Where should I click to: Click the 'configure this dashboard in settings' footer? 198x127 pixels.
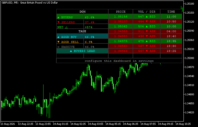pyautogui.click(x=119, y=61)
